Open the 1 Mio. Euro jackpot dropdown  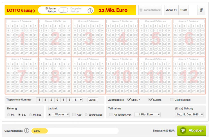point(147,115)
